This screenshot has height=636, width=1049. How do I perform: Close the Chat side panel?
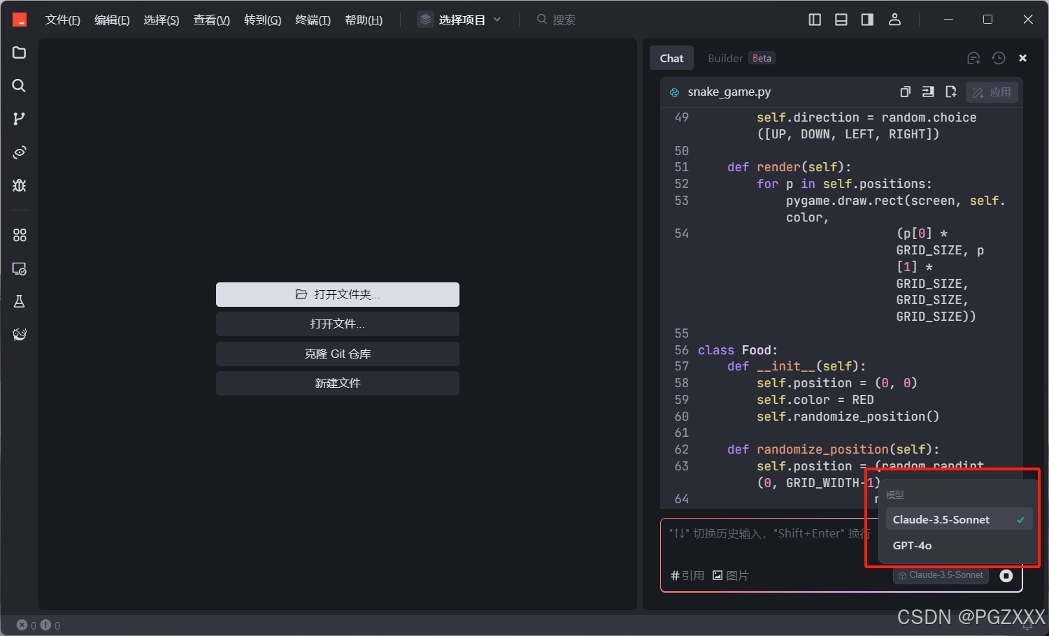pyautogui.click(x=1022, y=58)
